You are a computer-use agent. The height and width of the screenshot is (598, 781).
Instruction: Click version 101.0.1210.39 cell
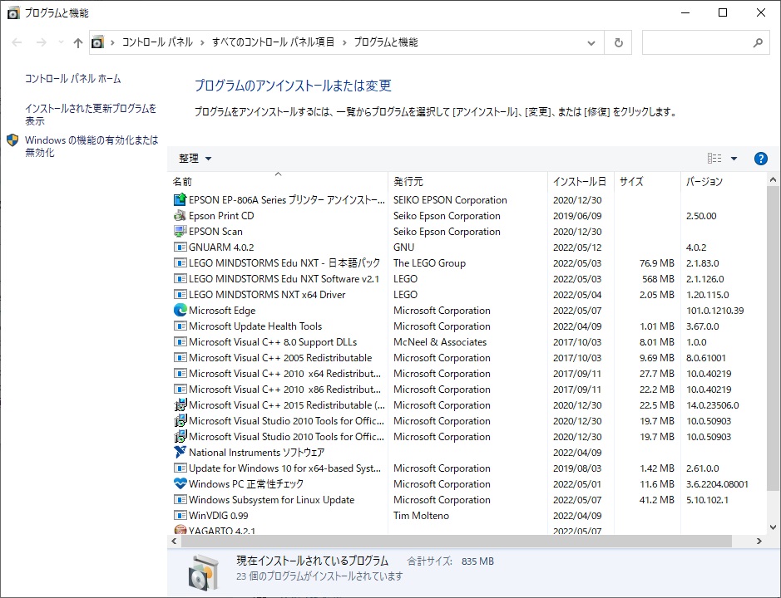pos(714,311)
